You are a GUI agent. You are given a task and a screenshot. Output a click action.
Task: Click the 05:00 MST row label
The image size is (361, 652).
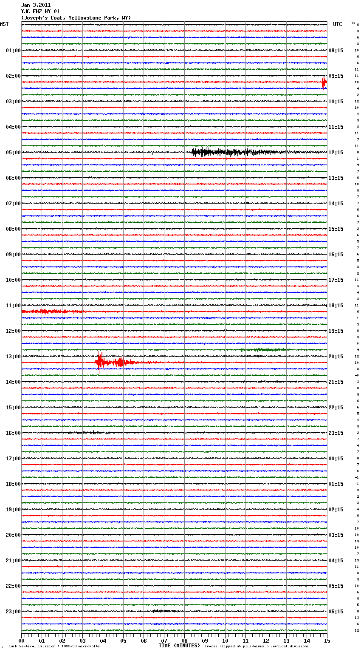pyautogui.click(x=13, y=153)
